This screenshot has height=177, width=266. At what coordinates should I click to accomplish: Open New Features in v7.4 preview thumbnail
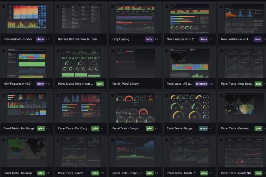244,19
